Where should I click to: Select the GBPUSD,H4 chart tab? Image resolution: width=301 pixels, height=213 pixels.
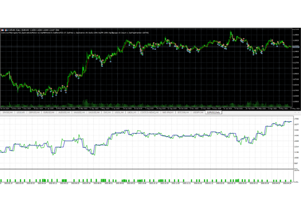(34, 112)
